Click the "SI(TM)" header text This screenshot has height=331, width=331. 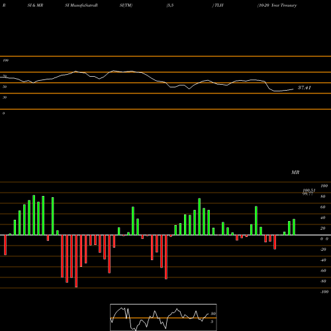tap(126, 5)
